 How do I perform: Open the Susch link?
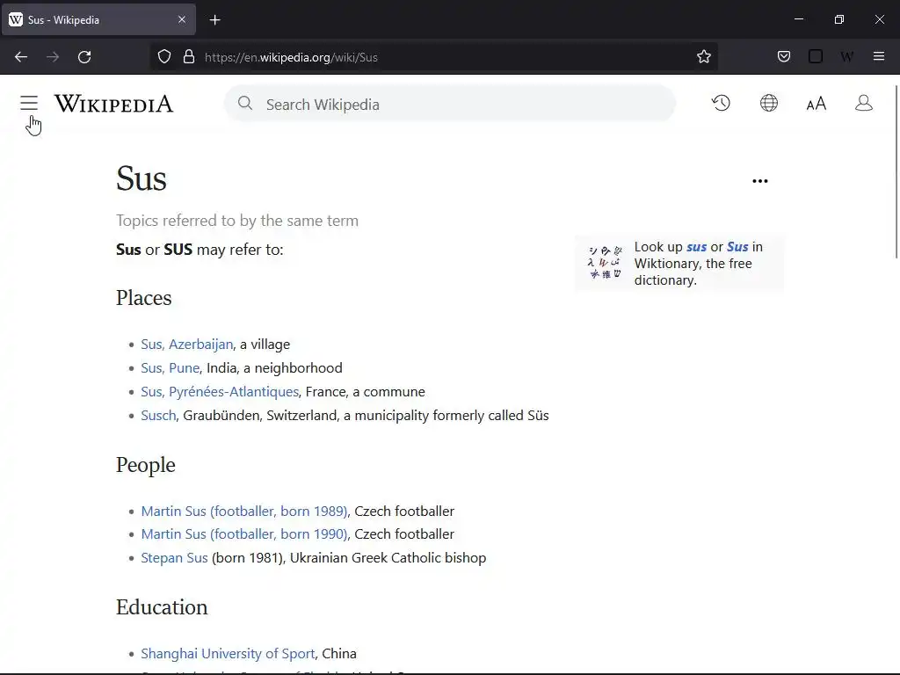click(158, 416)
